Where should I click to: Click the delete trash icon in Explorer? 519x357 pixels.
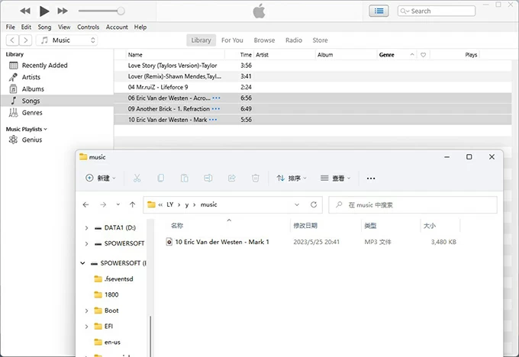tap(256, 178)
